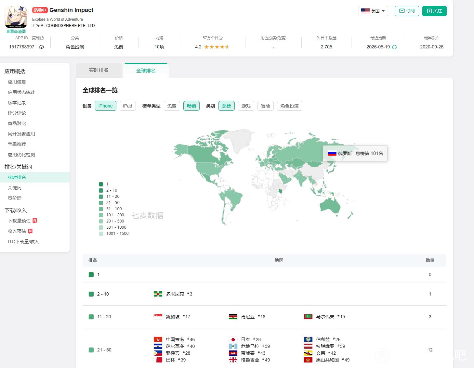
Task: Click the 新加坡 flag icon
Action: (x=158, y=317)
